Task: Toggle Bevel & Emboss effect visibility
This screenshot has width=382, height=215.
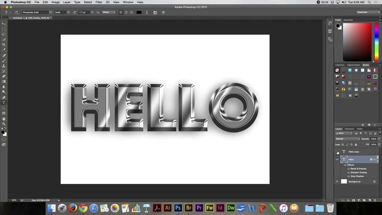Action: click(349, 168)
